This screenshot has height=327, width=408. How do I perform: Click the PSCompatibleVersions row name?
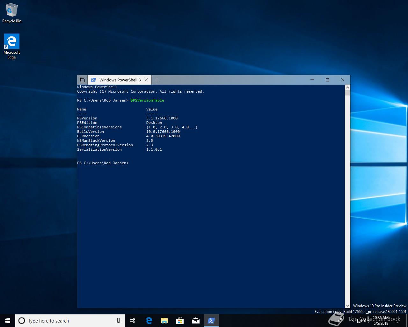(x=99, y=127)
